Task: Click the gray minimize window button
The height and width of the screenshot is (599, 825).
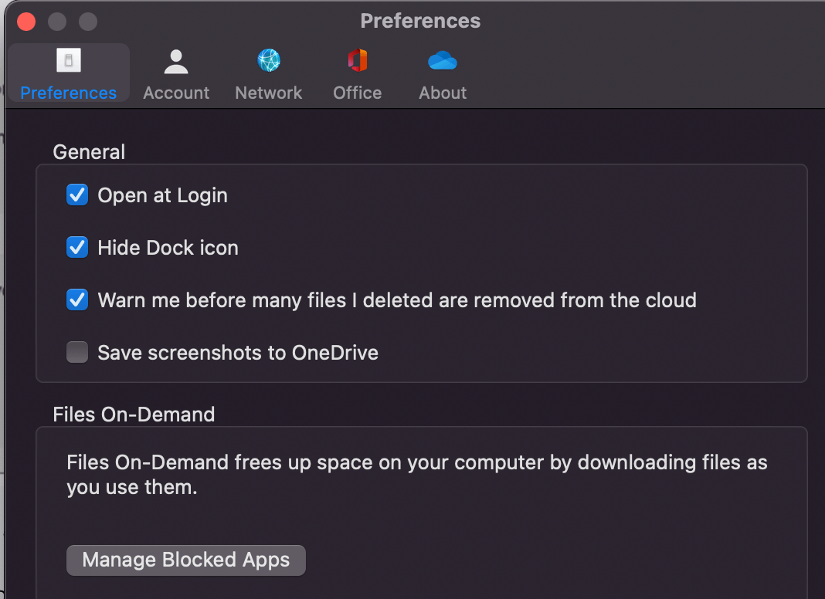Action: click(x=57, y=21)
